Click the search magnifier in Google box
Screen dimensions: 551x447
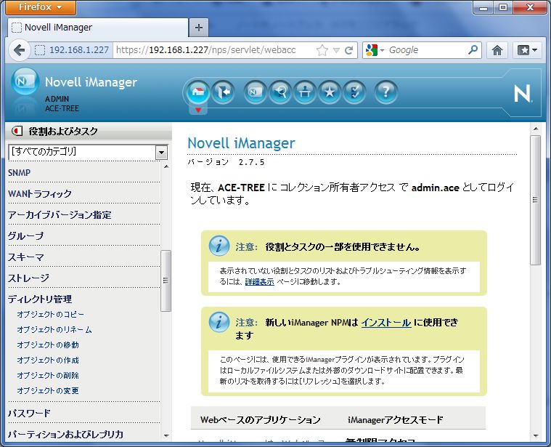pos(473,49)
